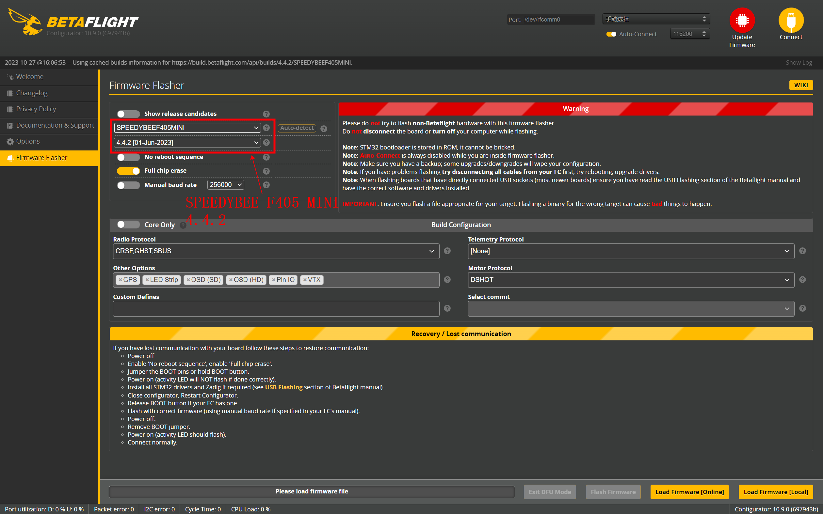The height and width of the screenshot is (514, 823).
Task: Click help icon beside SPEEDYBEEF405MINI board selector
Action: [x=266, y=128]
